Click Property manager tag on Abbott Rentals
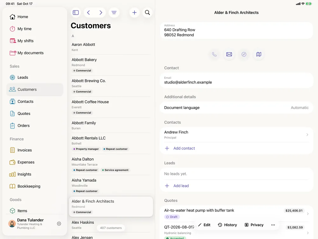 tap(86, 149)
